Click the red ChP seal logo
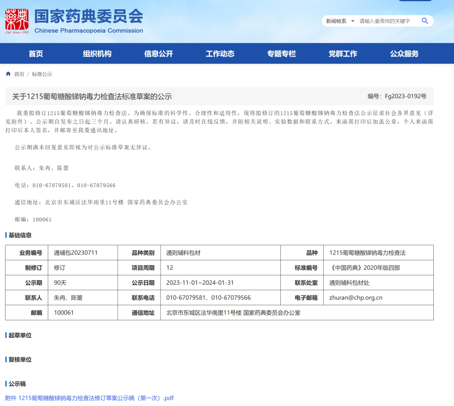Screen dimensions: 454x406 pos(17,21)
